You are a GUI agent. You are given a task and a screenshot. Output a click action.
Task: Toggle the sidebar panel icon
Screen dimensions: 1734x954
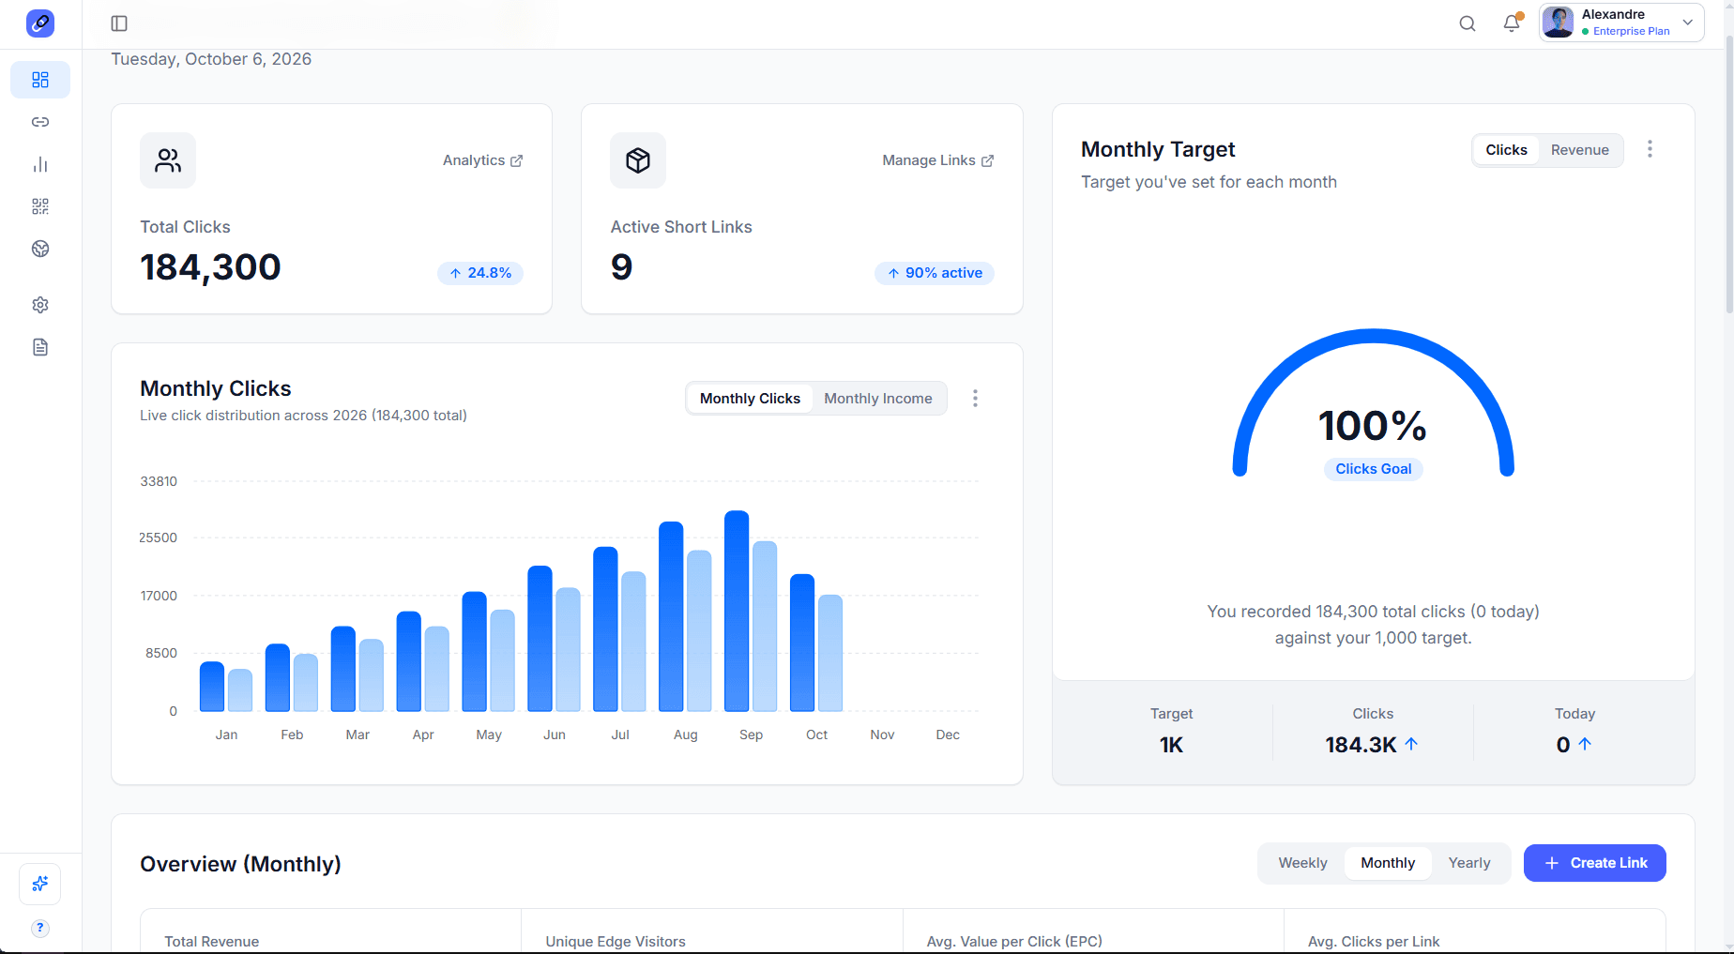(119, 23)
